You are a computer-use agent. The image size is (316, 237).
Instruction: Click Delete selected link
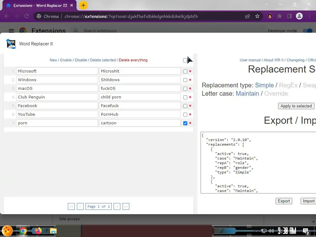point(103,60)
